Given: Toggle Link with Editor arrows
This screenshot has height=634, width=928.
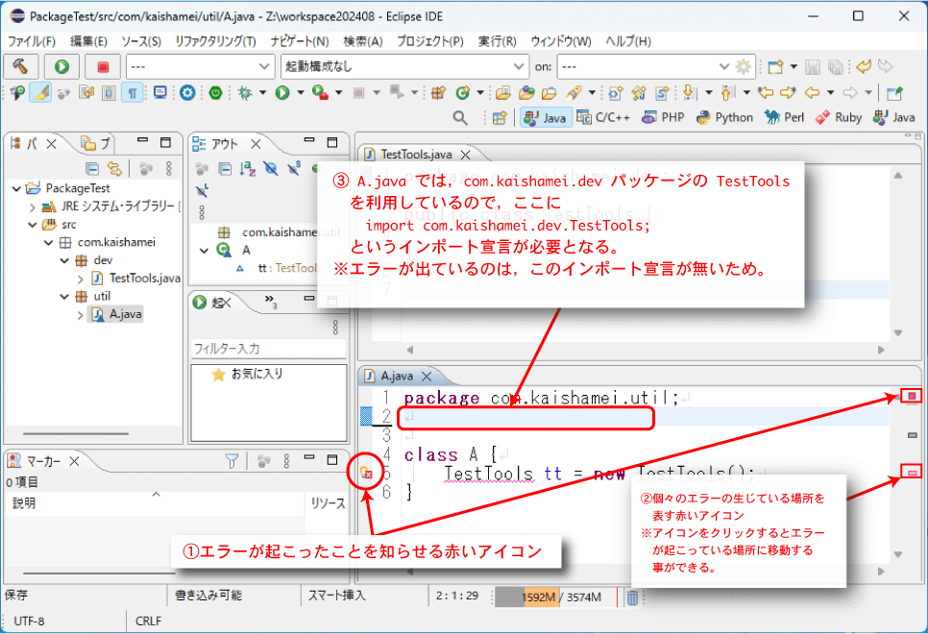Looking at the screenshot, I should pyautogui.click(x=114, y=169).
